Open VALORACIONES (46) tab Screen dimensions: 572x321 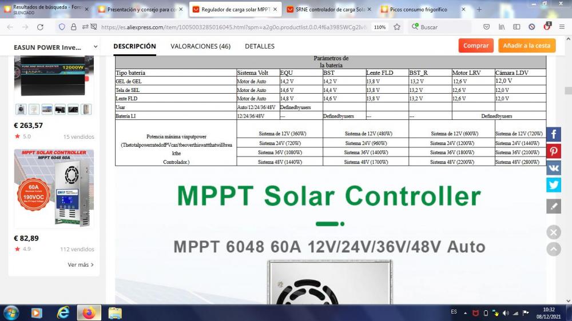click(x=201, y=46)
